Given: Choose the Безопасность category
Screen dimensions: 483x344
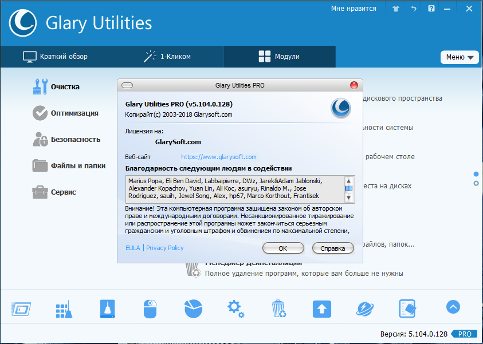Looking at the screenshot, I should [66, 140].
